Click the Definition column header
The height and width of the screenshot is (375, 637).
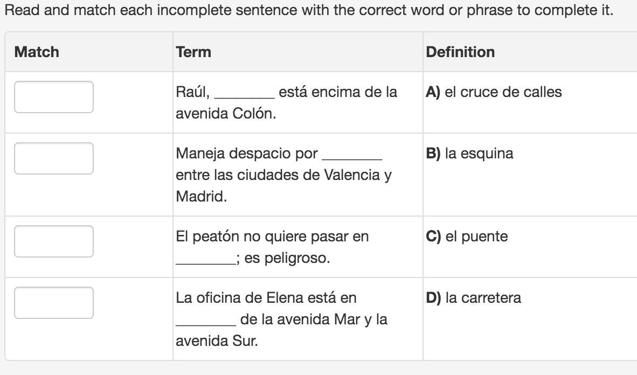460,52
